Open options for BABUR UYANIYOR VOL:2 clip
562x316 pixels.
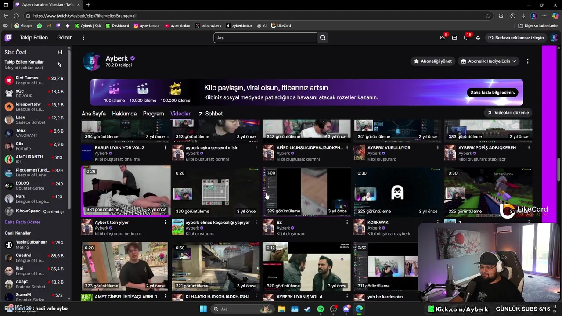(x=165, y=148)
